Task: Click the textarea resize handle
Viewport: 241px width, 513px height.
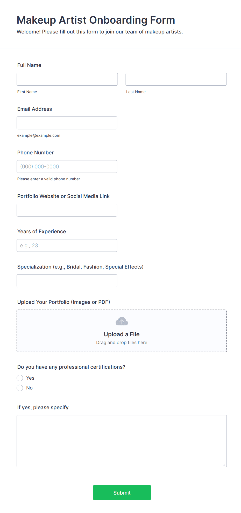Action: pos(224,464)
